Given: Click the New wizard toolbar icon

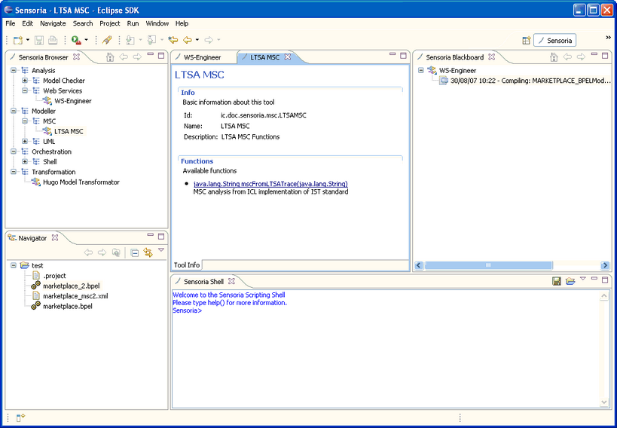Looking at the screenshot, I should (18, 40).
